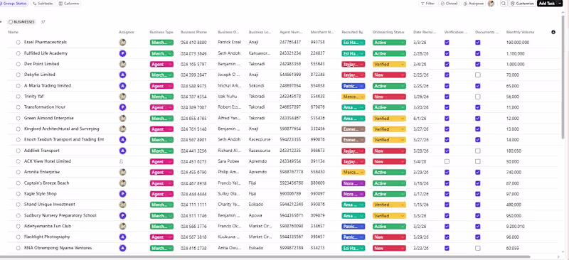This screenshot has width=569, height=260.
Task: Click assignee avatar for Enoch Tandoh Transport
Action: [122, 140]
